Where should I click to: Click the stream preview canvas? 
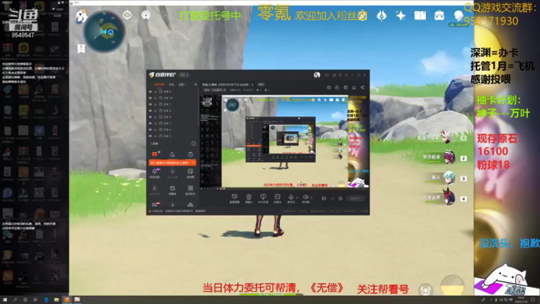pyautogui.click(x=284, y=142)
